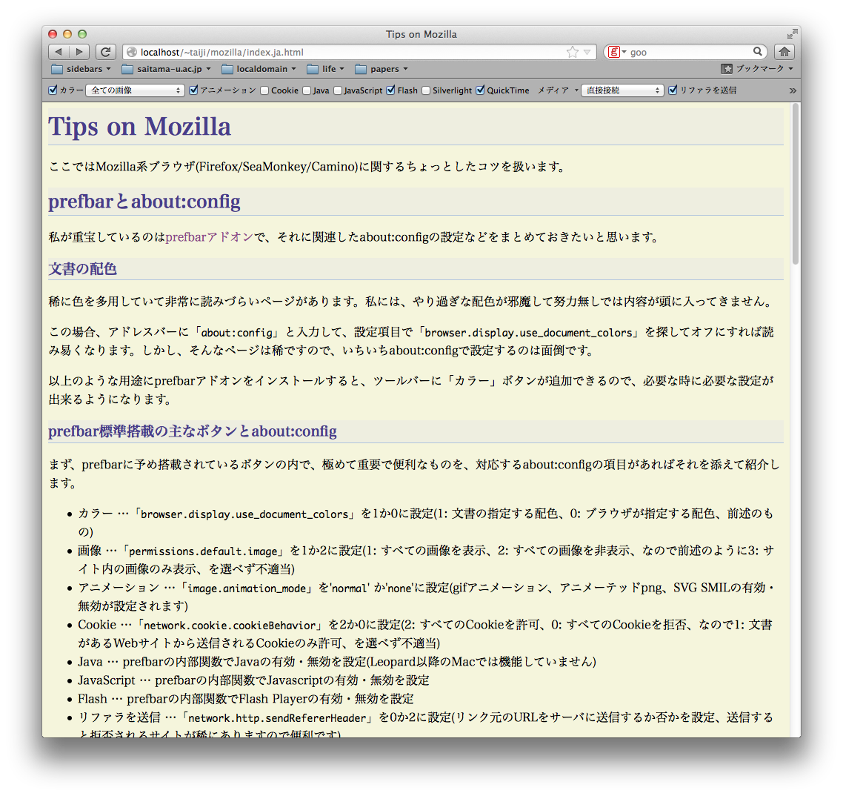Viewport: 843px width, 796px height.
Task: Go to the home page via house icon
Action: pos(784,52)
